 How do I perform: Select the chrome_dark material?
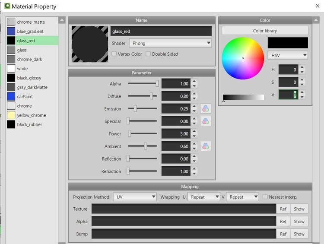(32, 59)
